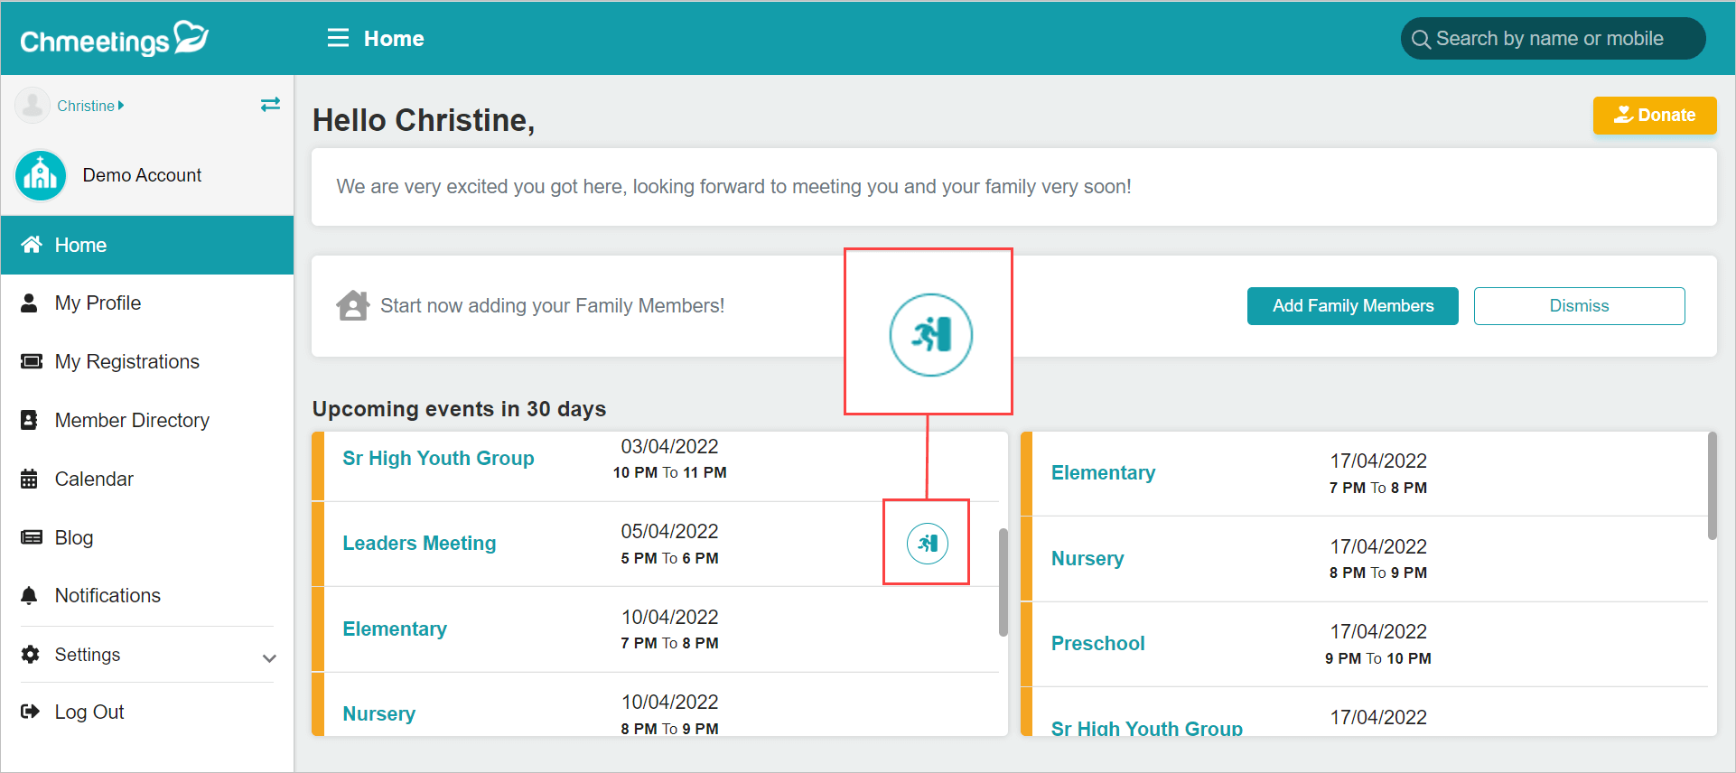Click Add Family Members button

(1353, 306)
